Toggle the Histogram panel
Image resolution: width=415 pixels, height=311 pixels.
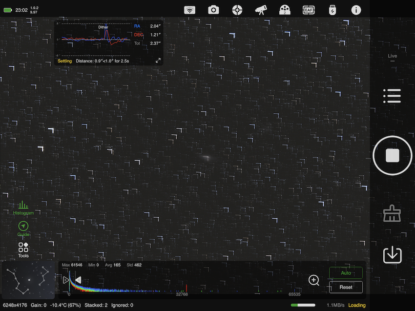[x=23, y=208]
